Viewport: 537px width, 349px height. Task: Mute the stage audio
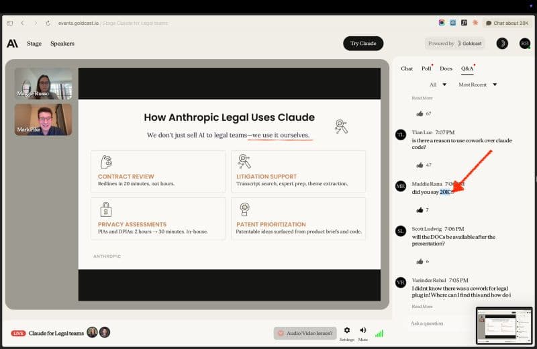pos(363,331)
